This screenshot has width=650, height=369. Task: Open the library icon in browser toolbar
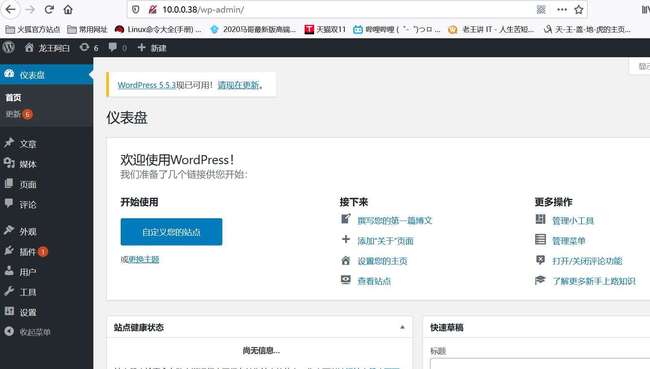646,9
